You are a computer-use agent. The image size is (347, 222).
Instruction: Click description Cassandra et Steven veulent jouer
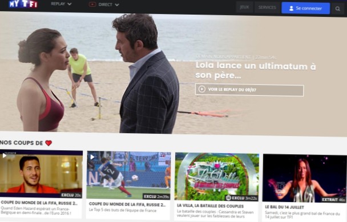(215, 214)
